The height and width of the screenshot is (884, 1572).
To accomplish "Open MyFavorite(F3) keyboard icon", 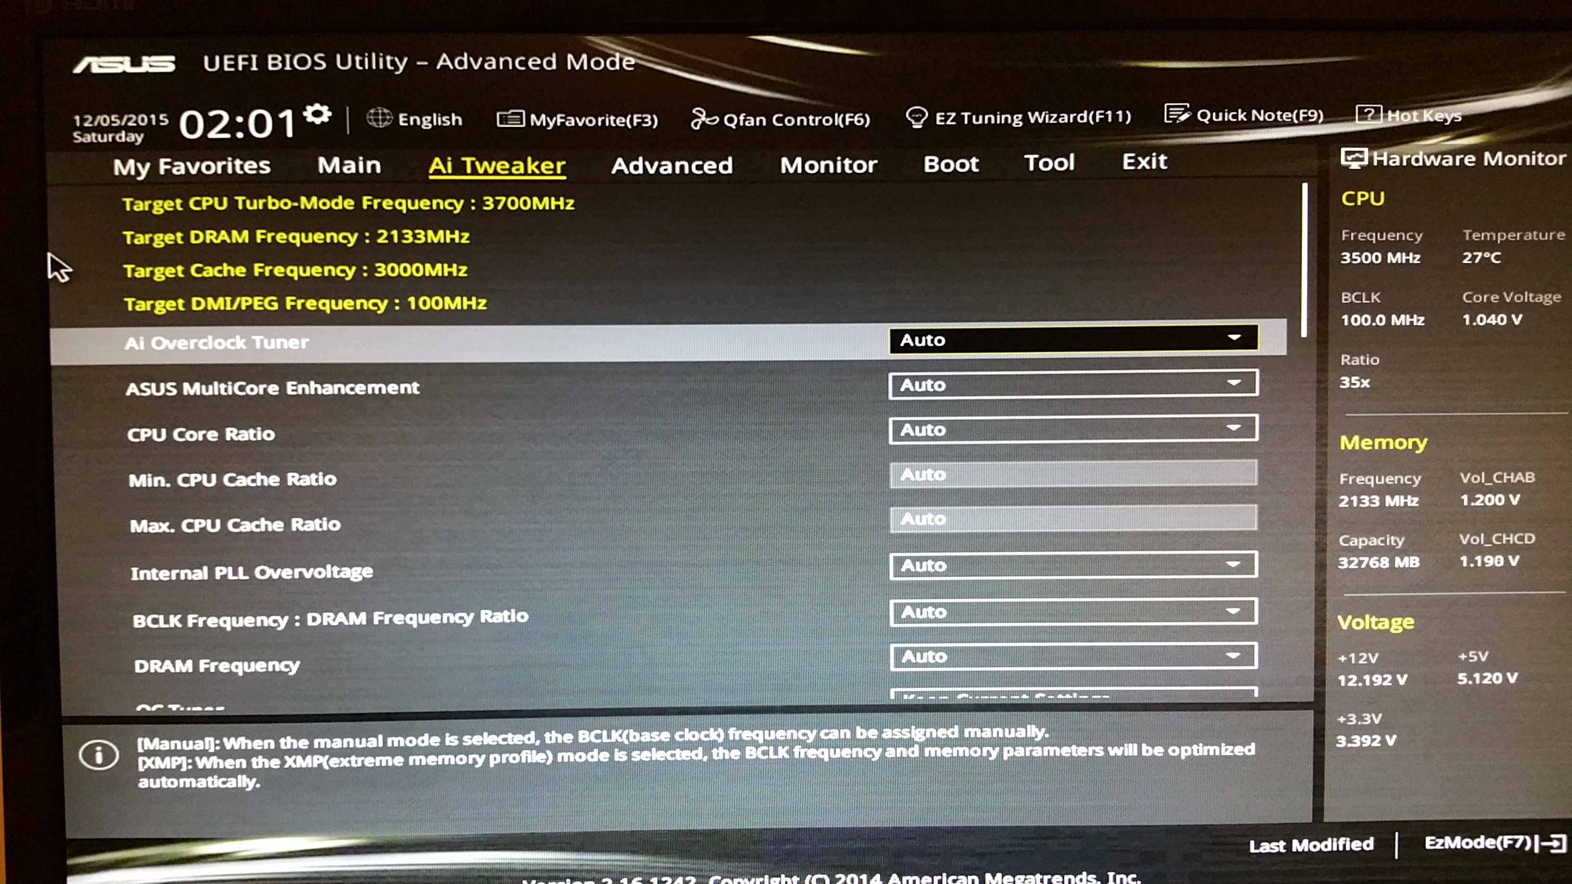I will point(510,118).
